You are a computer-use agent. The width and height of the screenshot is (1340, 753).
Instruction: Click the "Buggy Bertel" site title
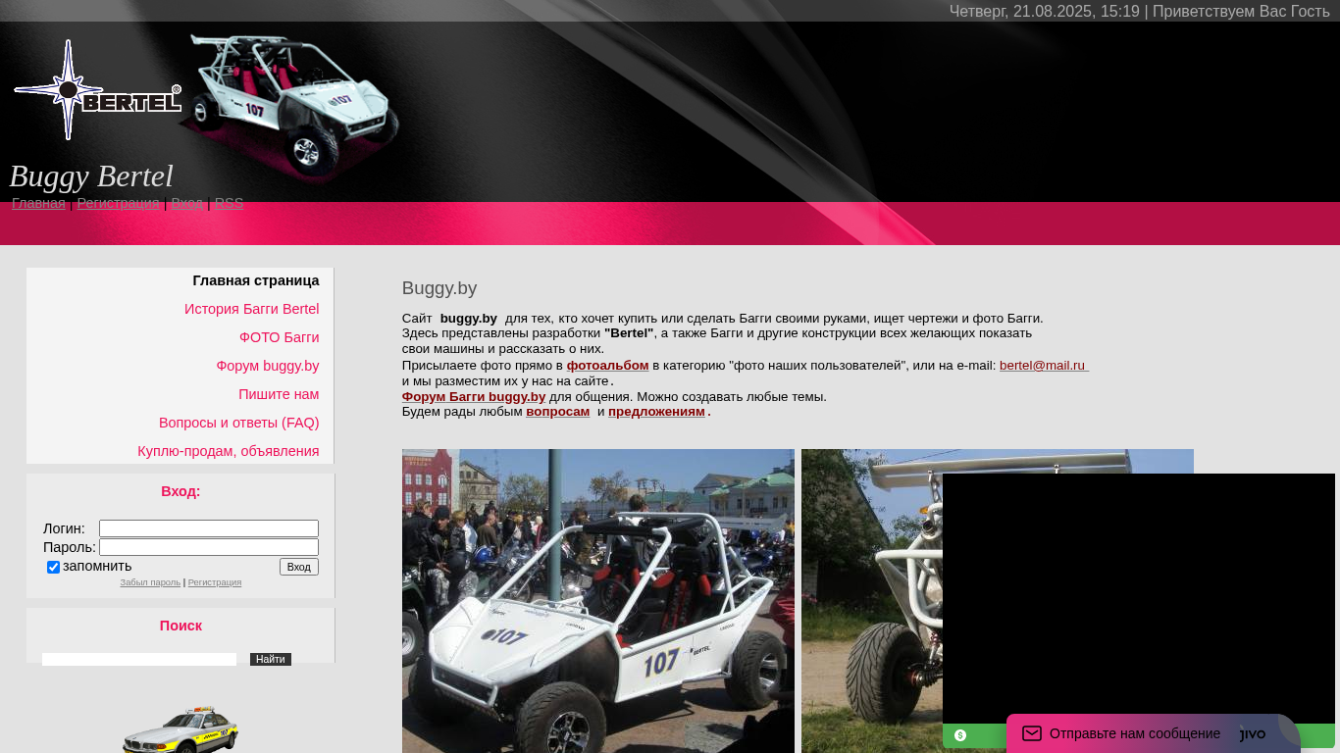click(x=91, y=176)
